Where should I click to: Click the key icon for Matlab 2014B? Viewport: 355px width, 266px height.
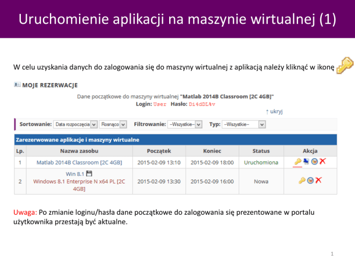(298, 162)
